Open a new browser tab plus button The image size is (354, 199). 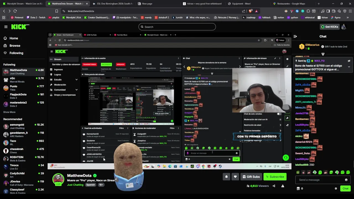[x=319, y=4]
